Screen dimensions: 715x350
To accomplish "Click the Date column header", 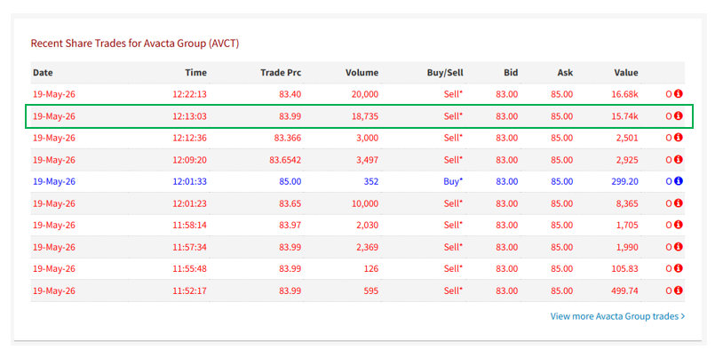I will (43, 73).
